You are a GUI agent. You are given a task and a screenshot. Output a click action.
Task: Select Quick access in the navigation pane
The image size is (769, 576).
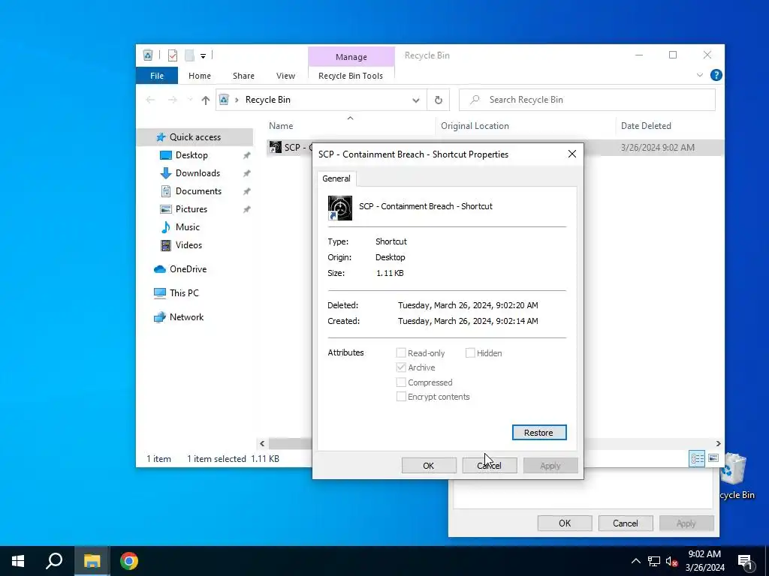pos(195,137)
